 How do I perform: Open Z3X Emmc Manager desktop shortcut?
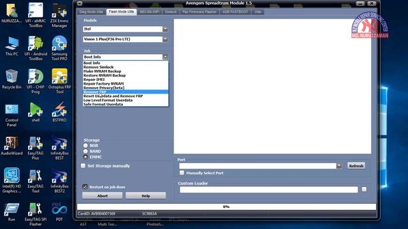59,15
